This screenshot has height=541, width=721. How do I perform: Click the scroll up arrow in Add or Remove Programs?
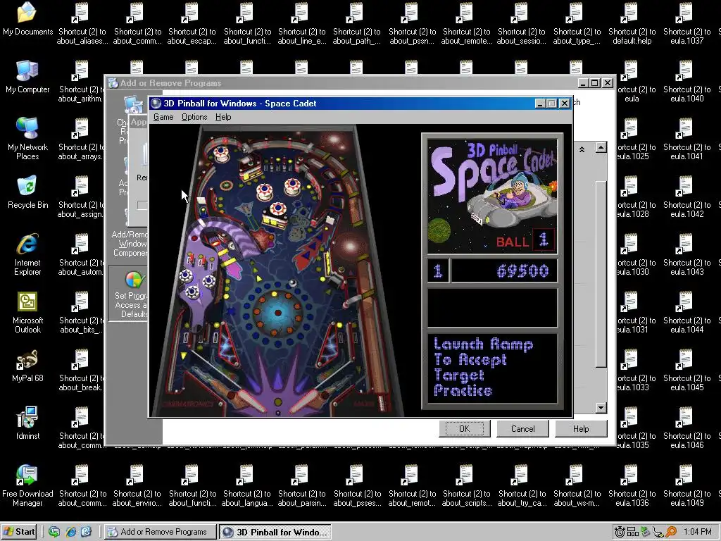pos(601,148)
